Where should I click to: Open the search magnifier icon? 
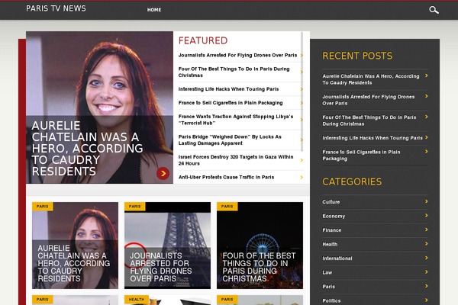(434, 10)
